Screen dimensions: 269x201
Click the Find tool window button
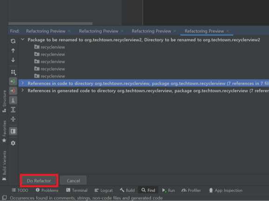[x=148, y=190]
